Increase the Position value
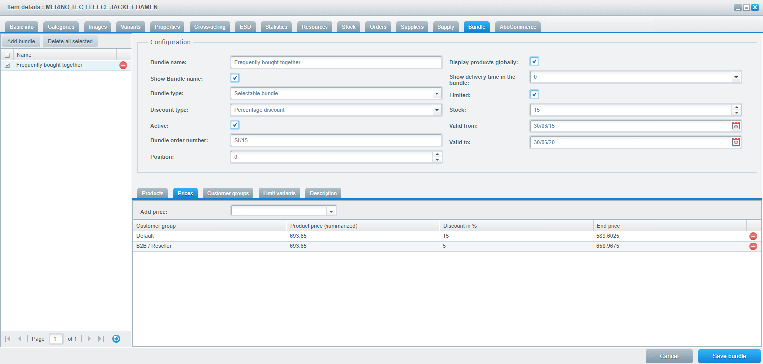 pos(437,154)
